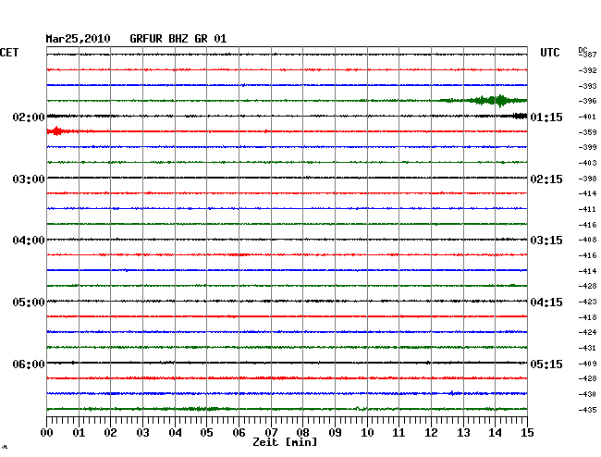This screenshot has height=457, width=601.
Task: Click the UTC time label '04:15'
Action: [x=546, y=303]
